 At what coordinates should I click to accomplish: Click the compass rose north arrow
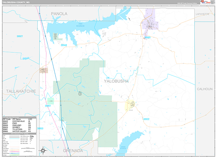[x=43, y=150]
